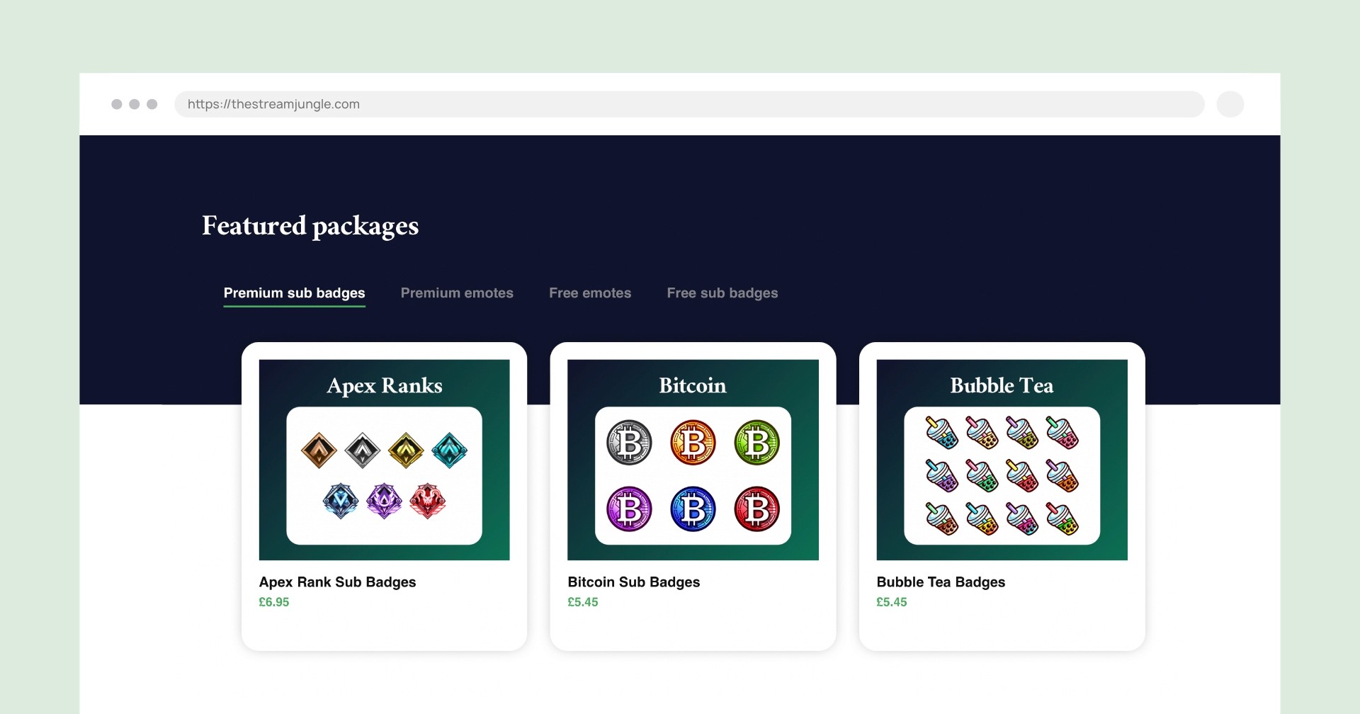Click the gold Apex rank badge
The height and width of the screenshot is (714, 1360).
406,450
